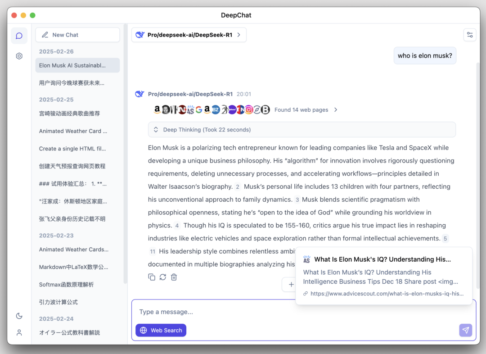Copy the assistant response with copy icon
486x354 pixels.
[x=152, y=277]
